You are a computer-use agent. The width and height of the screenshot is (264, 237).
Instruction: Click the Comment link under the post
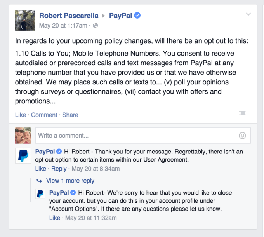pyautogui.click(x=44, y=115)
